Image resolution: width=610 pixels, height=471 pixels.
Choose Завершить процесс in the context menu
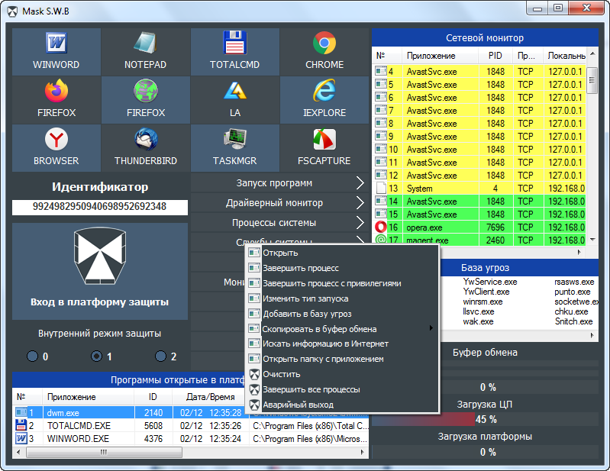tap(301, 268)
